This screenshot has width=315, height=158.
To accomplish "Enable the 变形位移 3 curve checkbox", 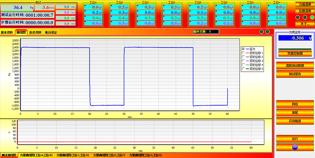I will click(x=243, y=61).
